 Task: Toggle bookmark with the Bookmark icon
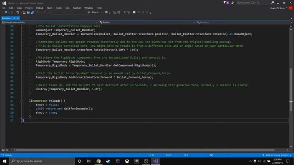click(134, 12)
